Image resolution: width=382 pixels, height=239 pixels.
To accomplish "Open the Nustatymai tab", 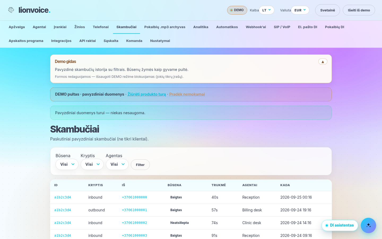I will click(160, 41).
